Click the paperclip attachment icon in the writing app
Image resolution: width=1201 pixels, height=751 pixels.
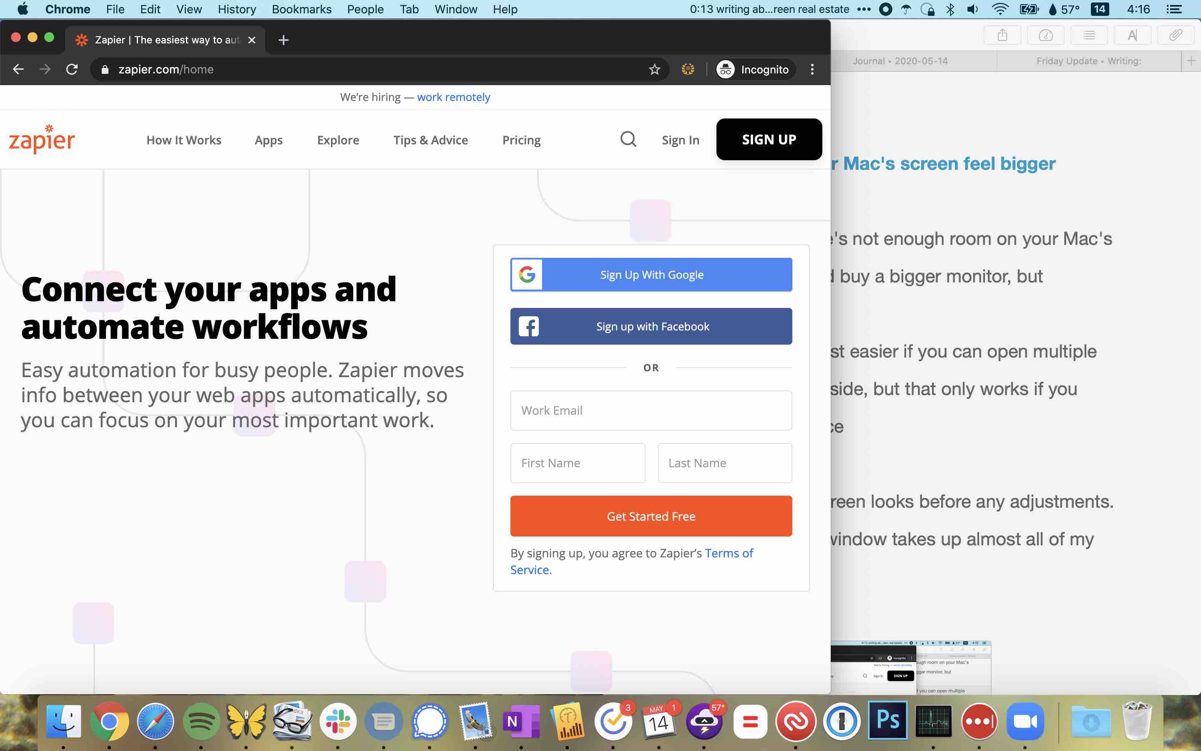[1175, 35]
